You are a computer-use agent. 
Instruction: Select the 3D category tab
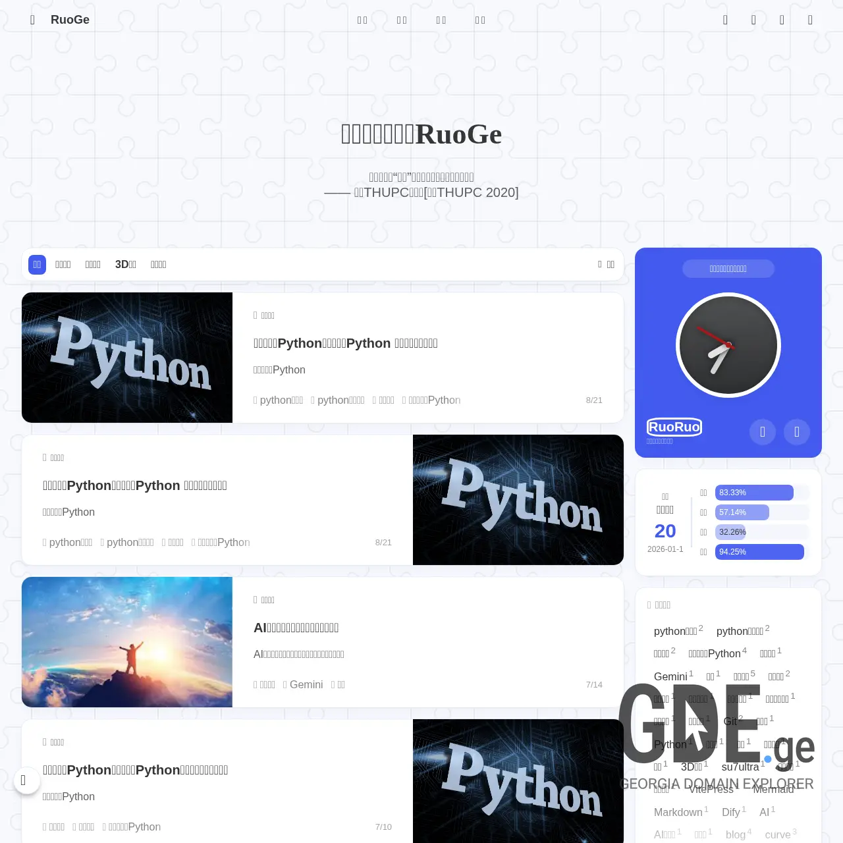point(125,264)
